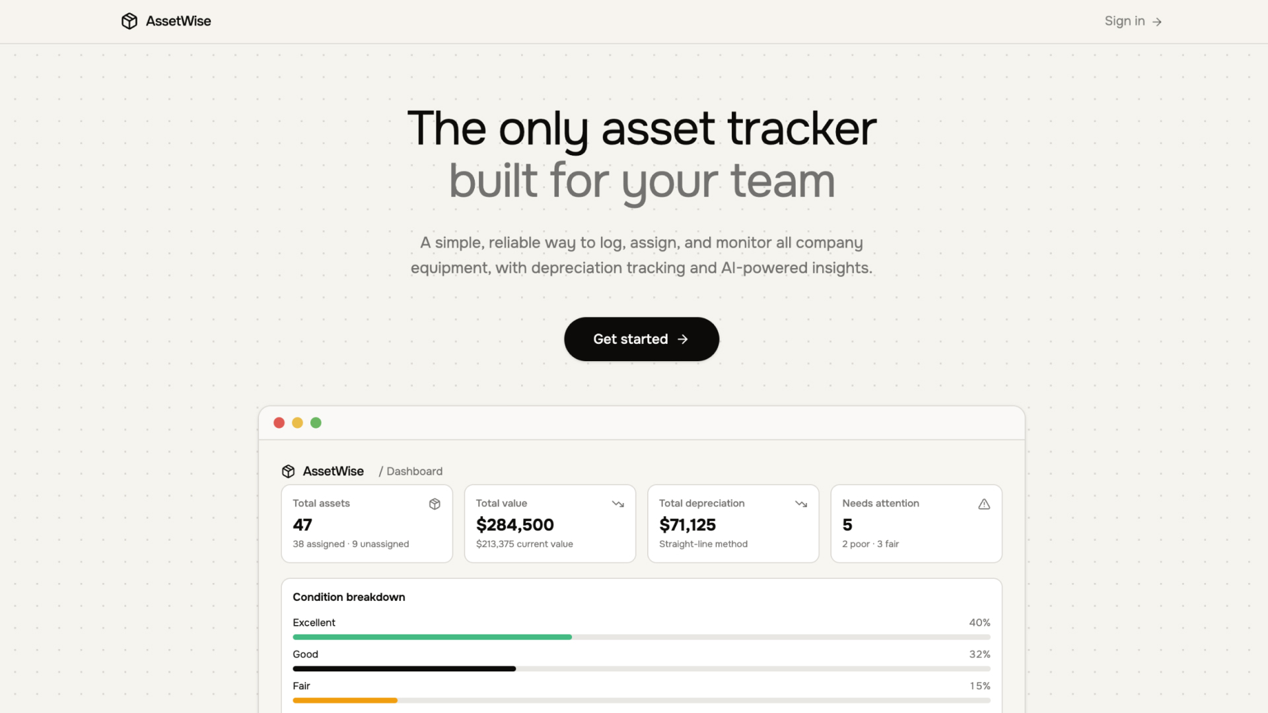
Task: Click the green window dot on the preview
Action: point(316,423)
